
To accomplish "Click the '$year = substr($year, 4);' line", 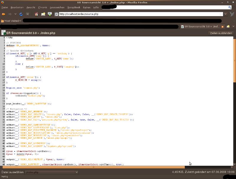I will pos(22,154).
